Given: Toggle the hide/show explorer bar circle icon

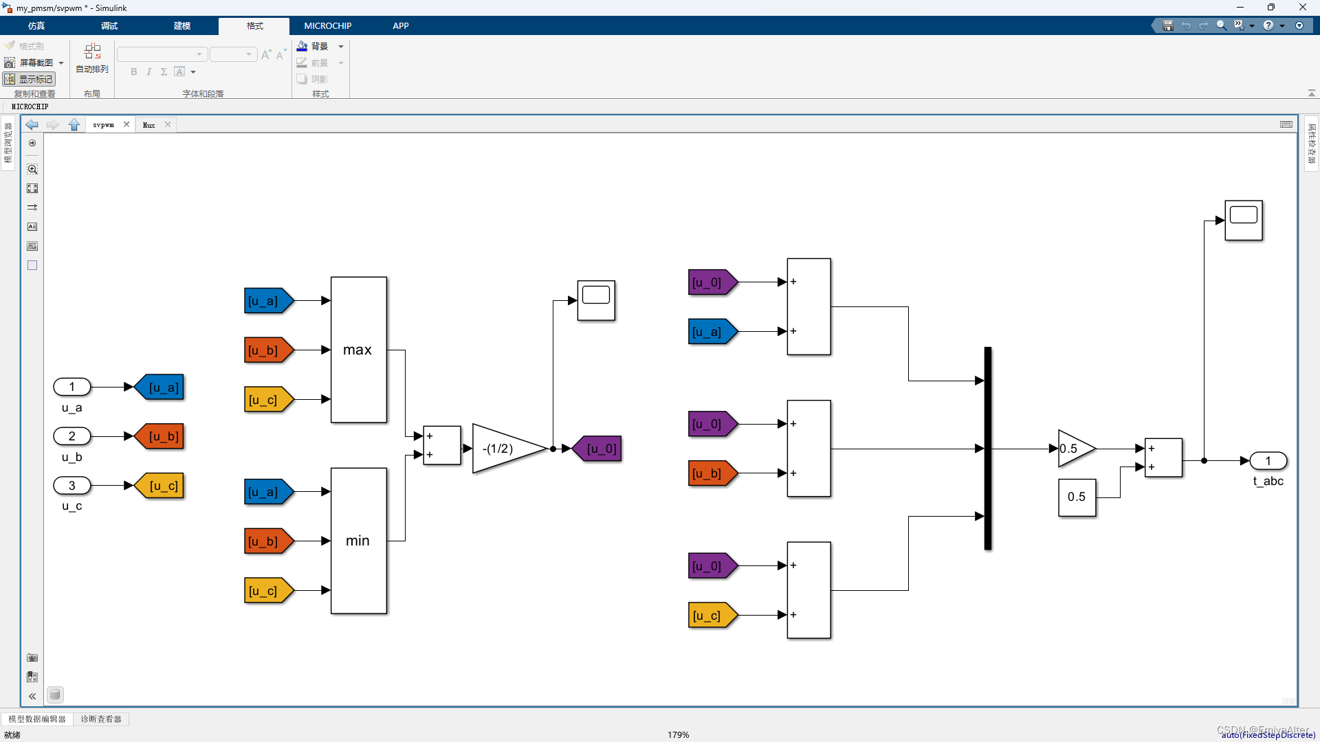Looking at the screenshot, I should pos(32,143).
